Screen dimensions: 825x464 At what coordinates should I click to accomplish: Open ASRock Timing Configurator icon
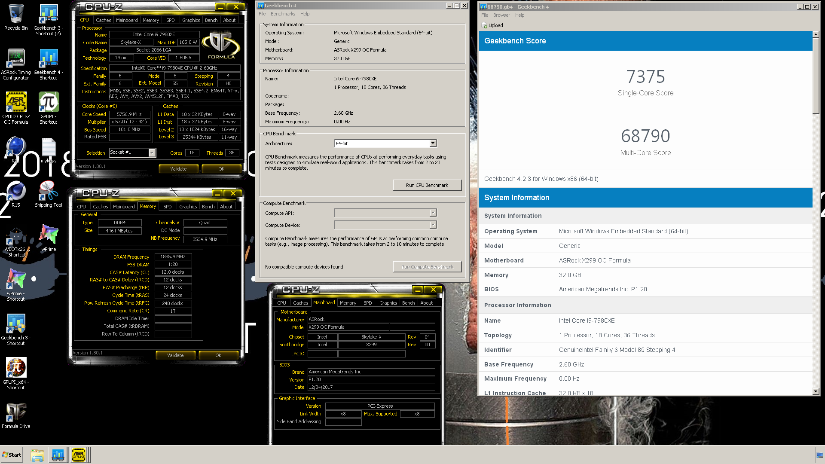(x=16, y=64)
